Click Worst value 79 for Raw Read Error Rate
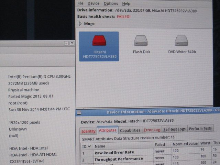 click(202, 150)
